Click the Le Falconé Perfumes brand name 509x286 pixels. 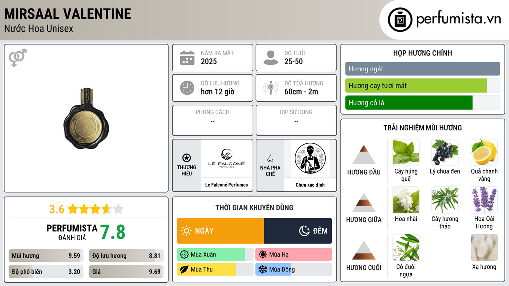click(226, 185)
